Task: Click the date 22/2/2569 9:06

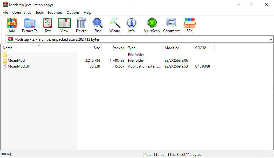Action: (176, 61)
